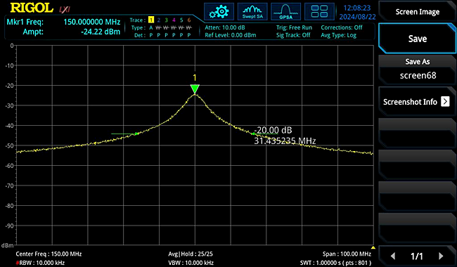The width and height of the screenshot is (457, 267).
Task: Go to previous menu page arrow
Action: [393, 256]
